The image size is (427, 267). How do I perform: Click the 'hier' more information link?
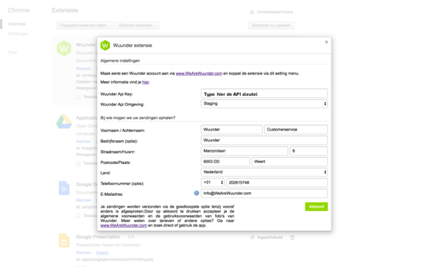tap(146, 82)
